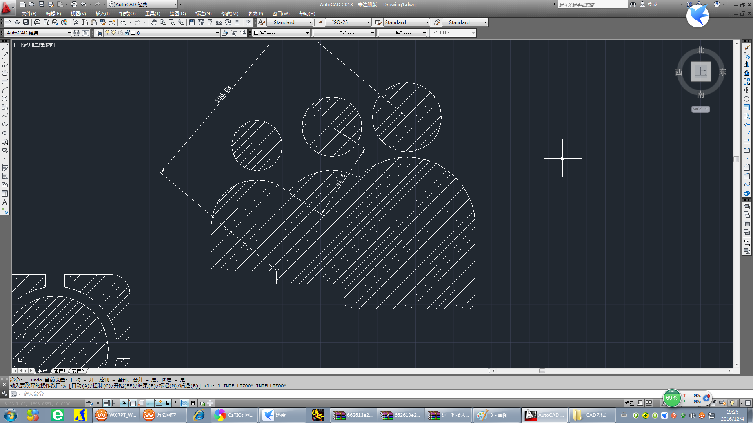Toggle polar tracking in status bar

[124, 403]
